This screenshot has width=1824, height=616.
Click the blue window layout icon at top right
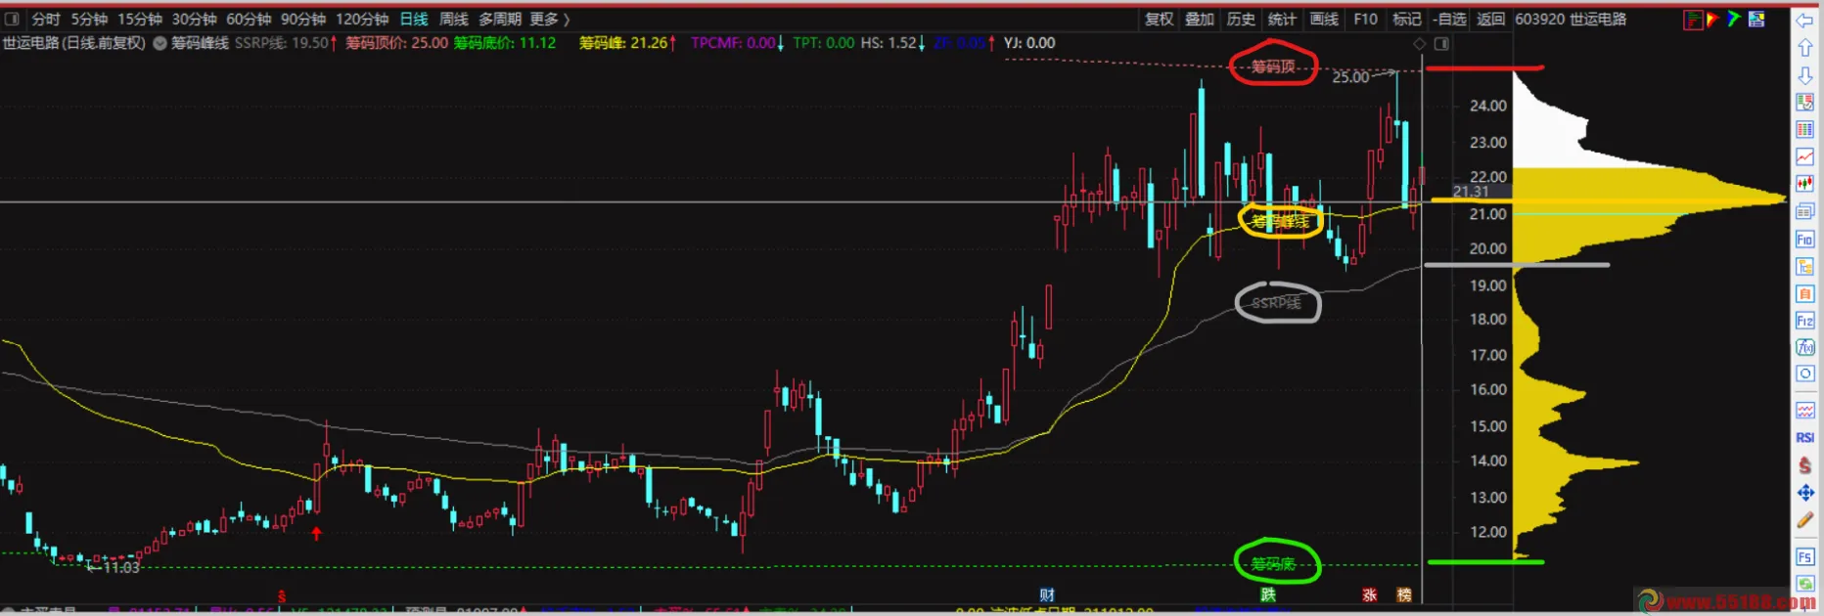coord(1756,19)
